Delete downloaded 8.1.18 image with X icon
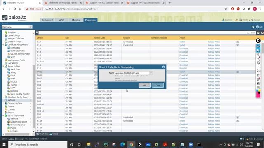This screenshot has height=148, width=264. pyautogui.click(x=238, y=121)
